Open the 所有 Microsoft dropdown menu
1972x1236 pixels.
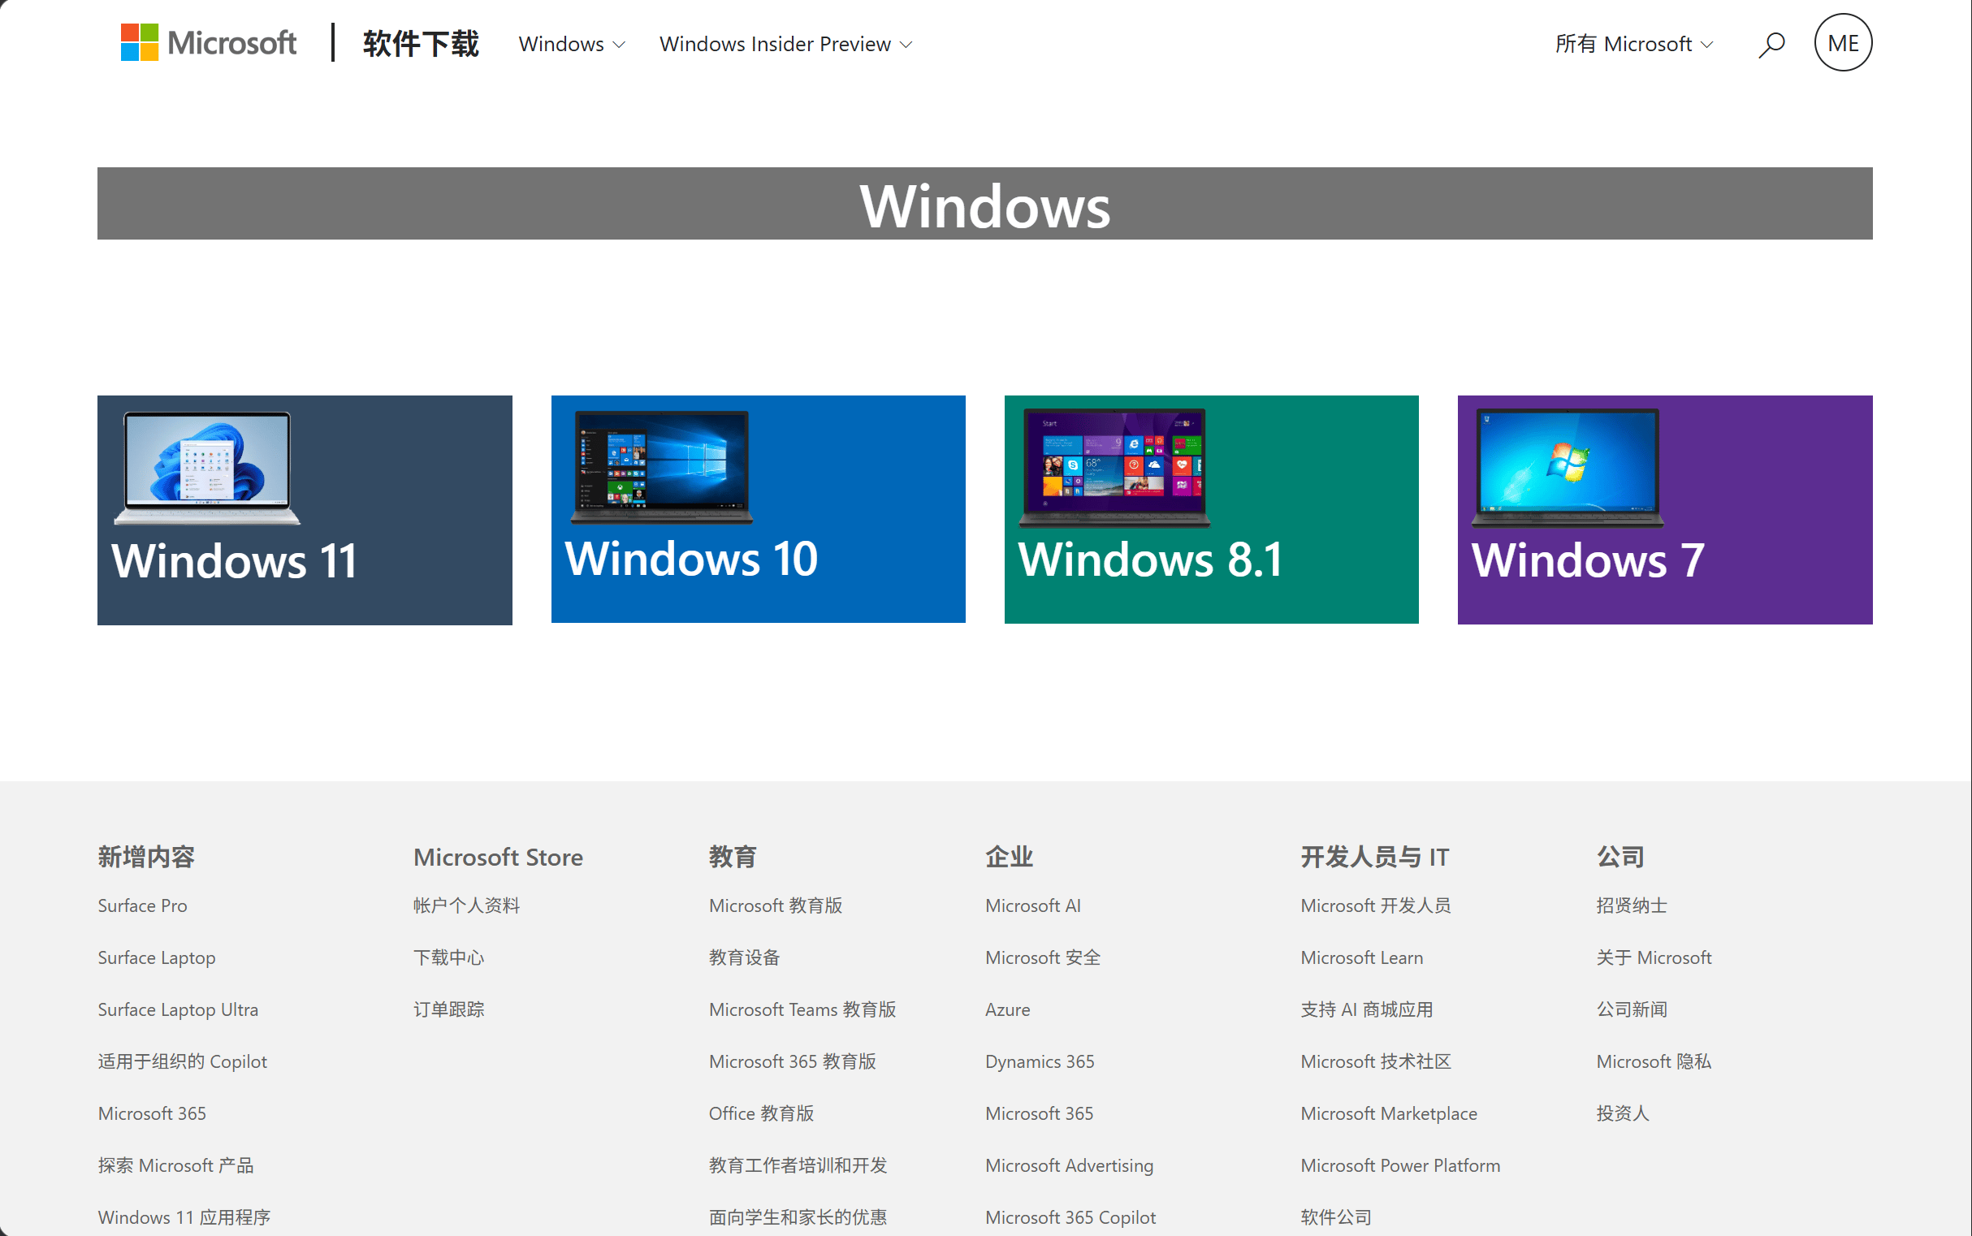click(1633, 44)
